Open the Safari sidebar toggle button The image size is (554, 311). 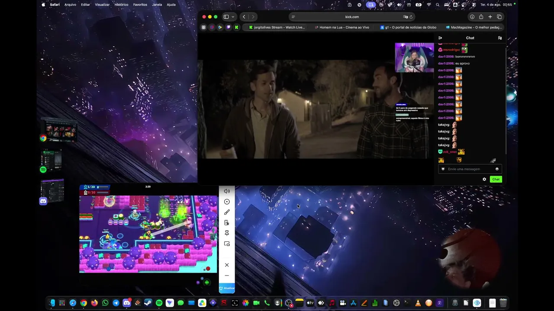click(x=226, y=17)
